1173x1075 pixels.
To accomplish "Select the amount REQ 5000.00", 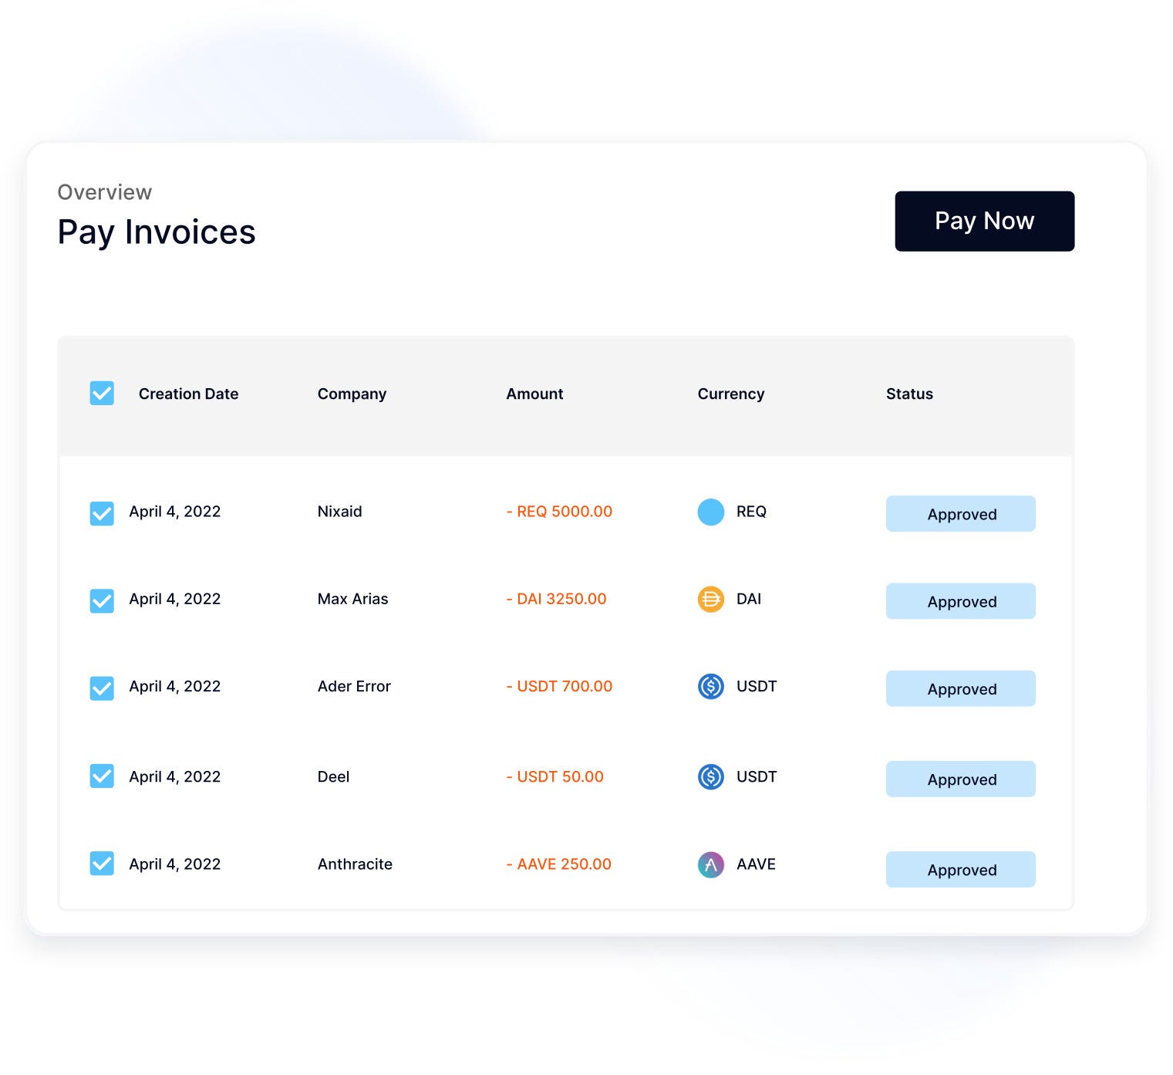I will tap(559, 512).
